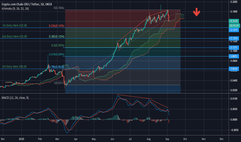Image resolution: width=241 pixels, height=142 pixels.
Task: Click the 0.1800 price scale value
Action: click(x=234, y=12)
